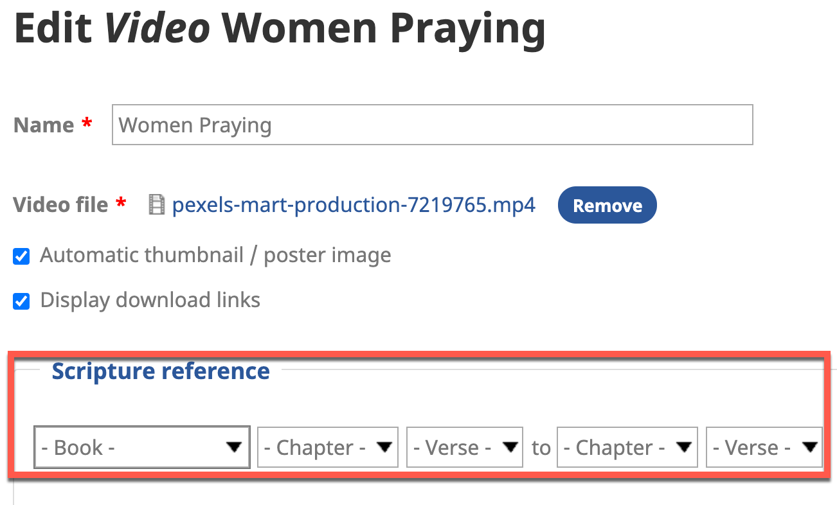Image resolution: width=837 pixels, height=505 pixels.
Task: Open the ending Verse dropdown
Action: (764, 447)
